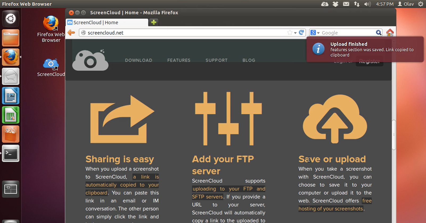Click the 'Sharing is easy' heading
The height and width of the screenshot is (223, 426).
(x=120, y=159)
